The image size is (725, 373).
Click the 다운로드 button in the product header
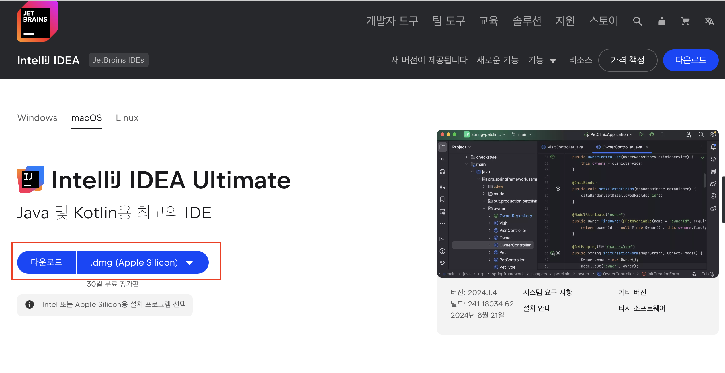[x=691, y=60]
